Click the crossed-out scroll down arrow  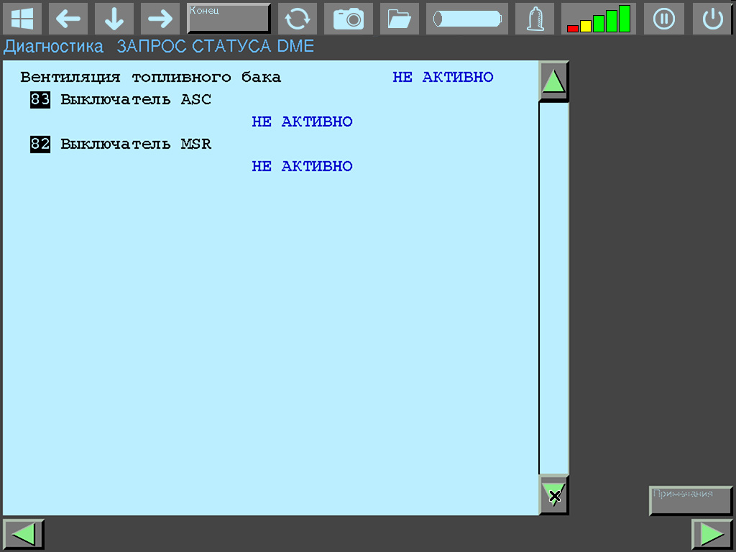click(x=553, y=495)
